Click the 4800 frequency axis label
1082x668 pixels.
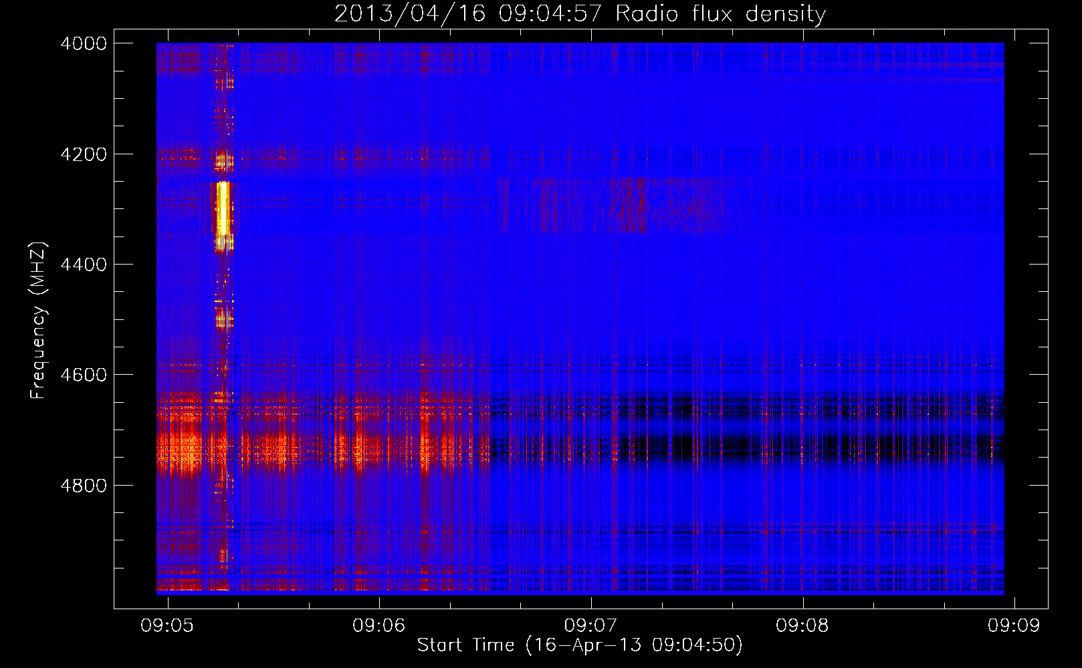(x=84, y=486)
